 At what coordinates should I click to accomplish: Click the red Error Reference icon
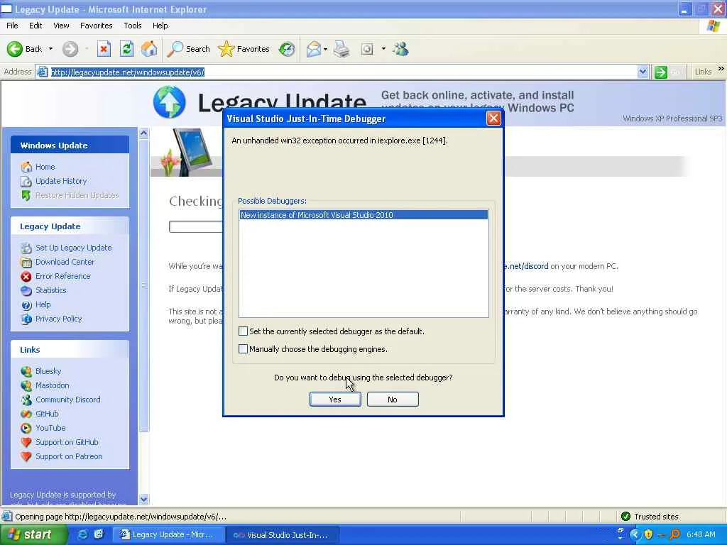point(26,277)
